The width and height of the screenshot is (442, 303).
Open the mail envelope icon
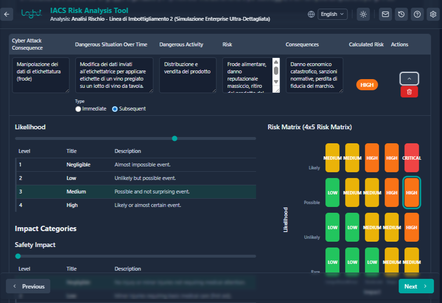coord(385,14)
